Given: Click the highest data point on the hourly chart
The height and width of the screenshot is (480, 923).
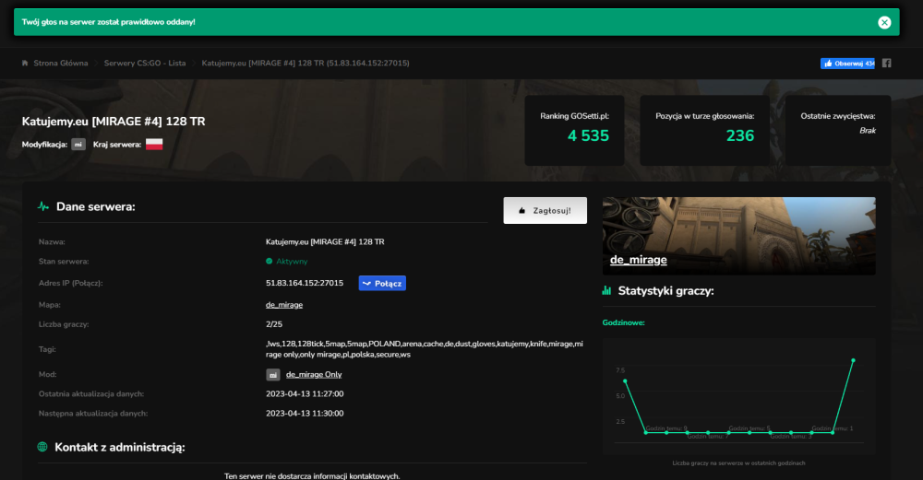Looking at the screenshot, I should 853,360.
